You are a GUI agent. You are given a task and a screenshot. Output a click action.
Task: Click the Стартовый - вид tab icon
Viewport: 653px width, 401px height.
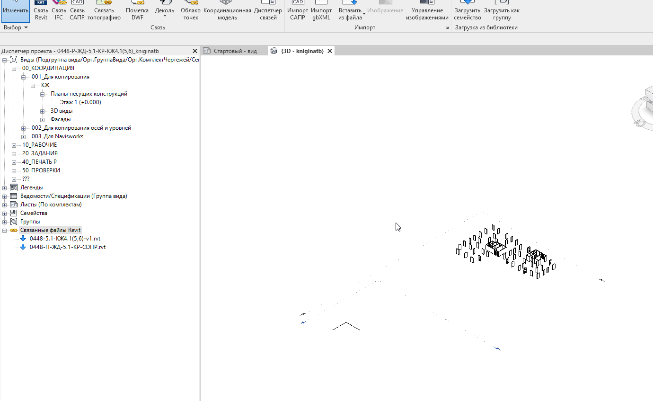click(207, 51)
